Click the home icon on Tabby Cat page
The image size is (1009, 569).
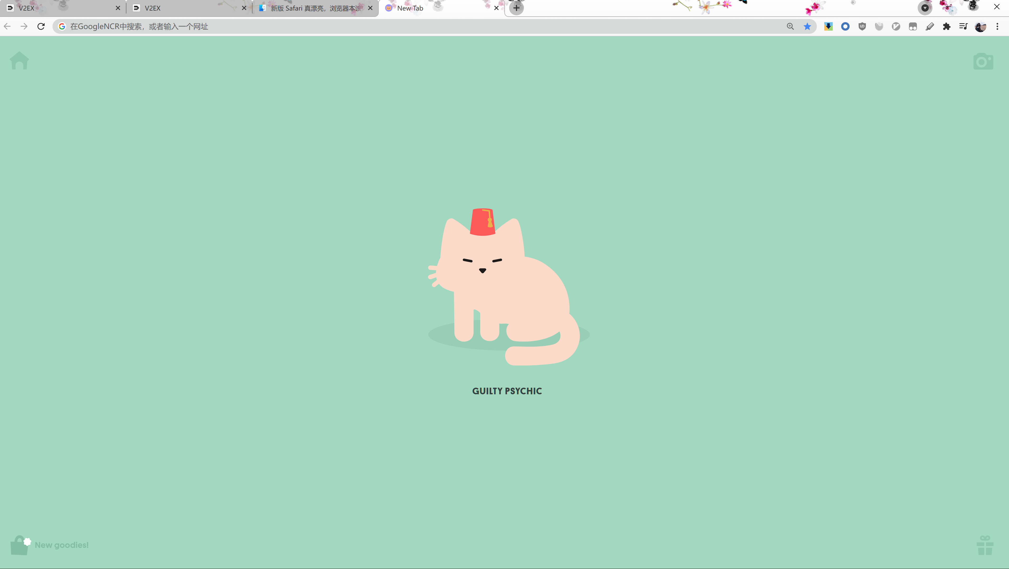(19, 61)
